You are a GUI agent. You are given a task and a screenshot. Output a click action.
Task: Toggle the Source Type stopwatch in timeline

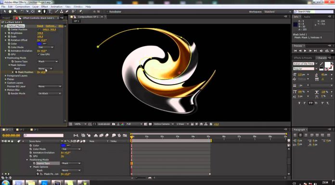tap(34, 163)
